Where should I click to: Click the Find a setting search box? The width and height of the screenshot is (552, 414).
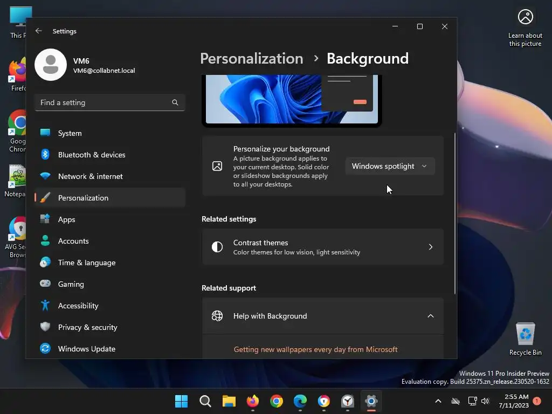tap(110, 102)
